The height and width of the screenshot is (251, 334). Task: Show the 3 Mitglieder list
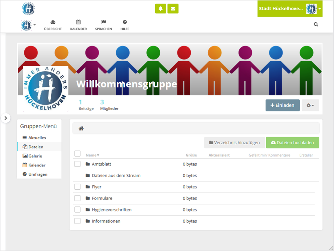click(x=109, y=105)
